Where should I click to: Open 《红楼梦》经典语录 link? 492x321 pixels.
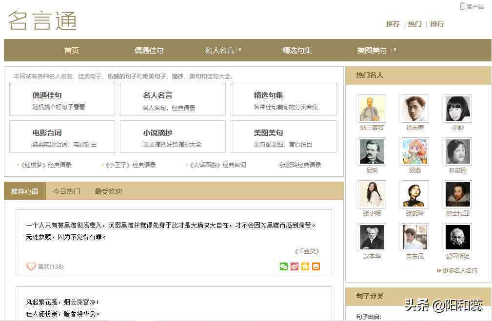45,165
